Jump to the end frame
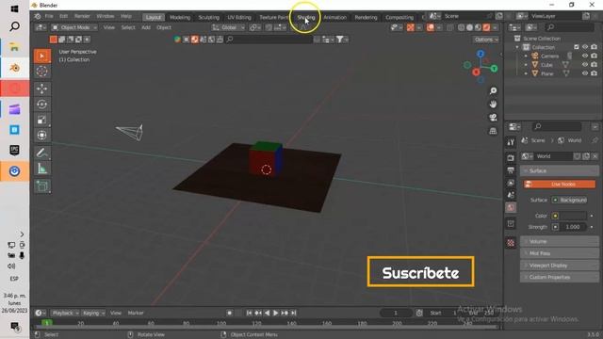This screenshot has height=339, width=603. click(x=293, y=313)
